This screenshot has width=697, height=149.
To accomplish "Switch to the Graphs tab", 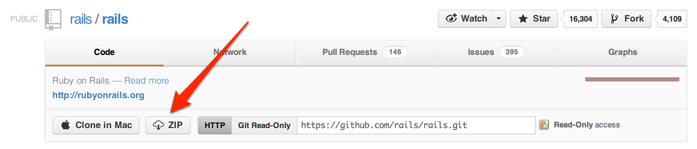I will pos(622,52).
